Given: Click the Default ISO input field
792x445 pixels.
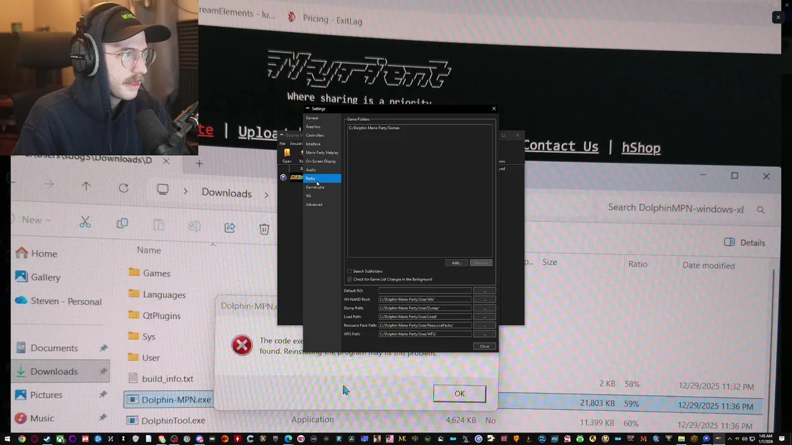Looking at the screenshot, I should [x=425, y=290].
